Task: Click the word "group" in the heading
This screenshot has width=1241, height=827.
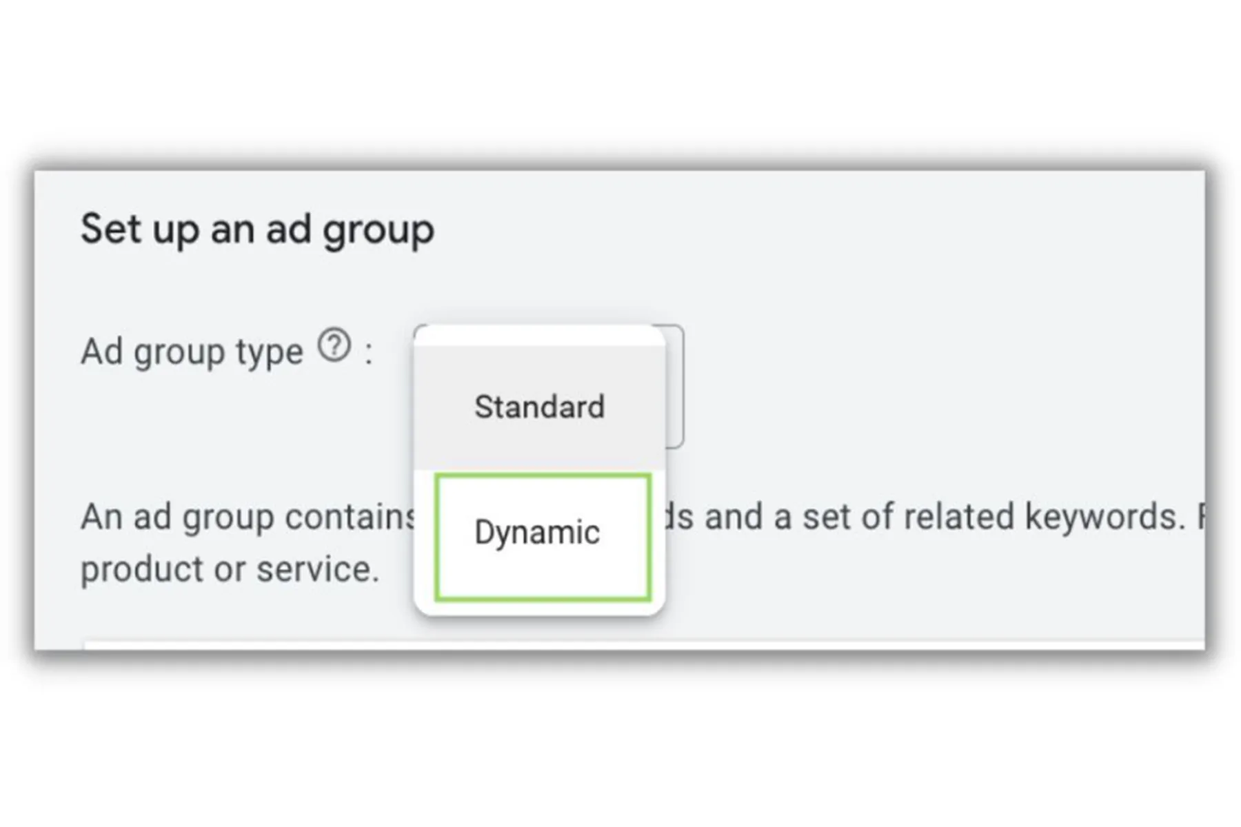Action: tap(379, 231)
